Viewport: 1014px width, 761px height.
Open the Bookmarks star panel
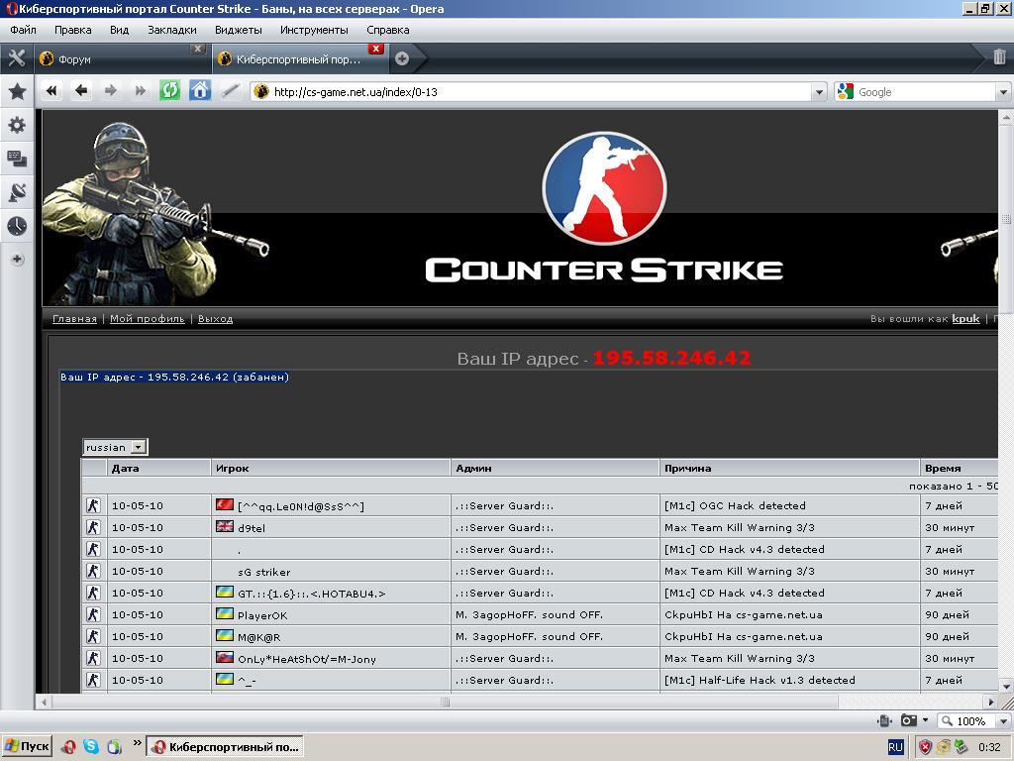[x=17, y=91]
